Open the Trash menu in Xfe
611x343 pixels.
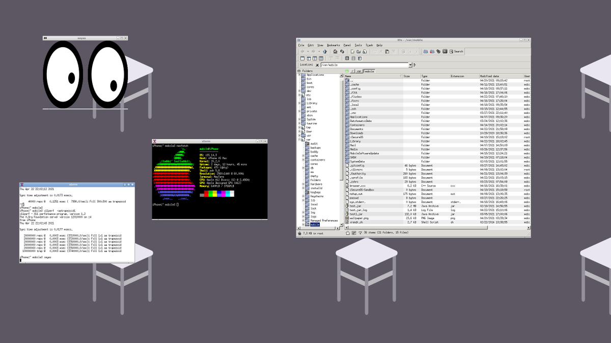369,45
